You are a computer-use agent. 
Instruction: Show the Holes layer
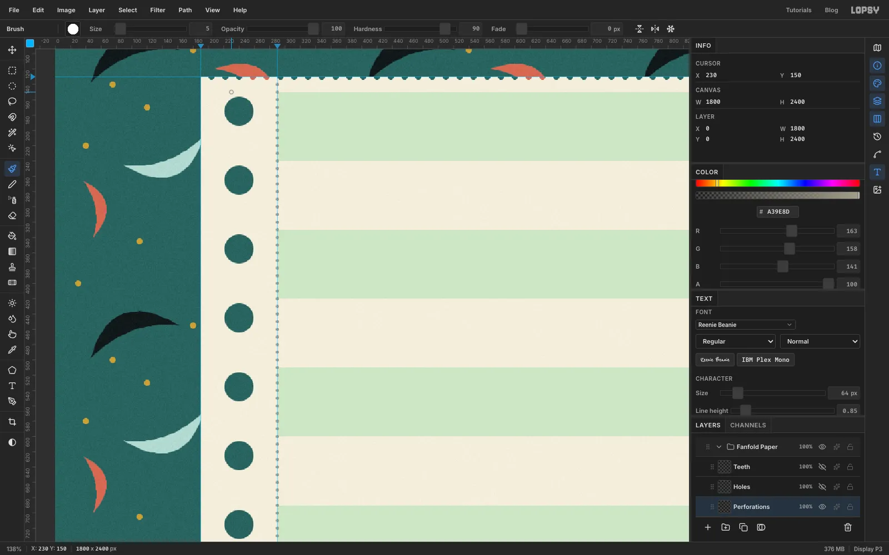pyautogui.click(x=822, y=487)
